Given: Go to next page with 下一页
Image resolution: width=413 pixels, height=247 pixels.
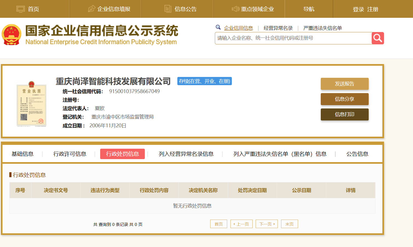Looking at the screenshot, I should click(x=267, y=224).
